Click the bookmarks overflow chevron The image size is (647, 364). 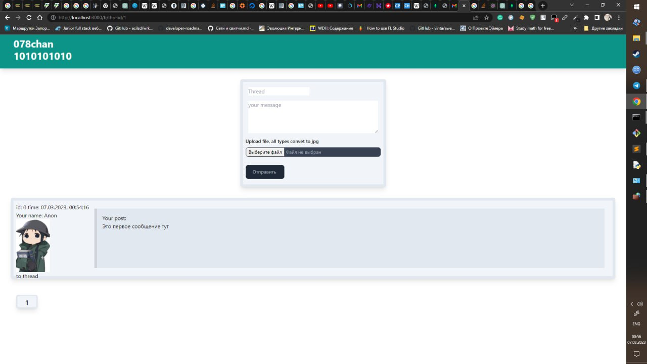tap(575, 28)
